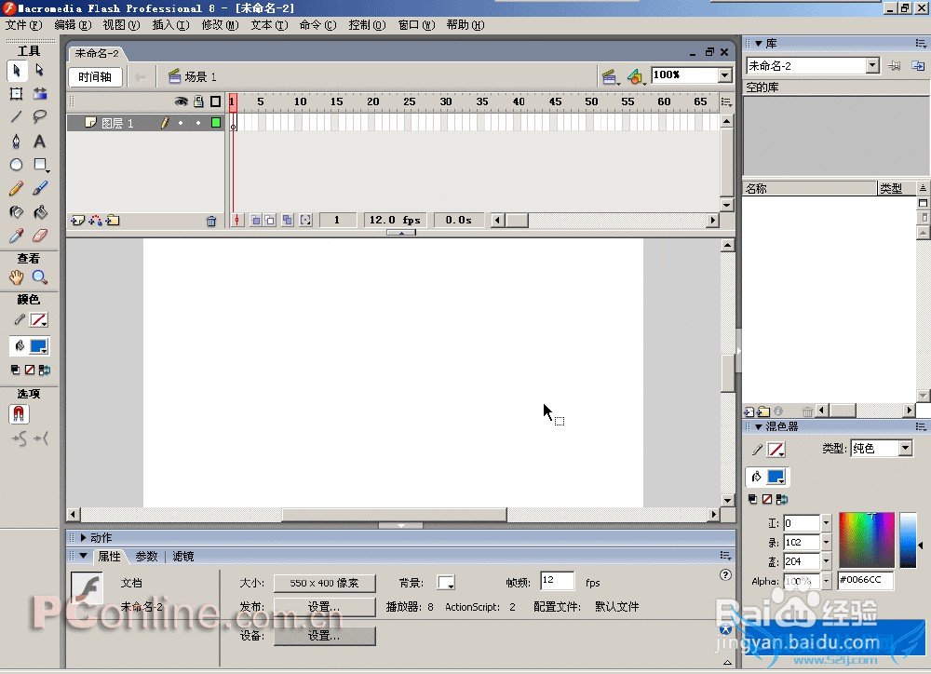This screenshot has height=674, width=931.
Task: Open the 修改 (Modify) menu
Action: coord(220,25)
